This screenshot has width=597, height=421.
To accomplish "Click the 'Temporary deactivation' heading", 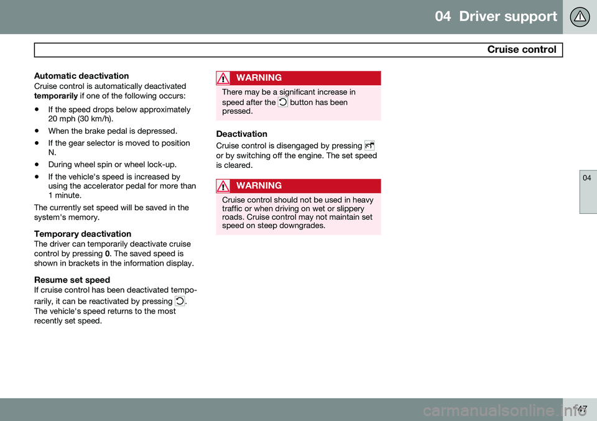I will [83, 234].
